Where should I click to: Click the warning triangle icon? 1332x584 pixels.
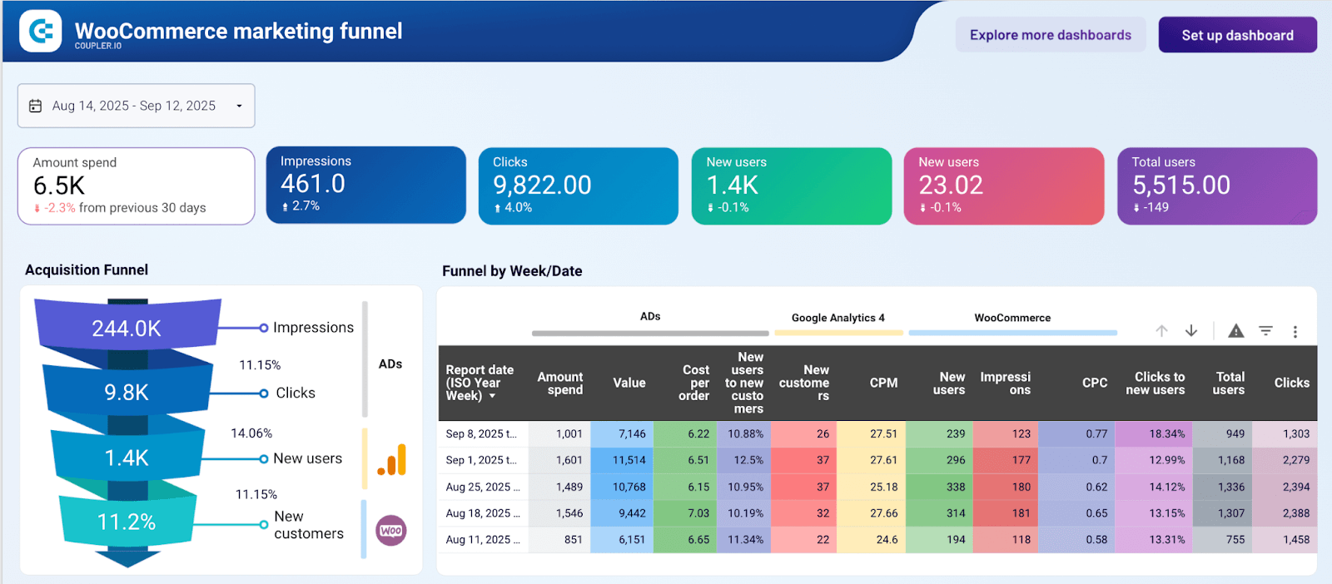point(1236,331)
